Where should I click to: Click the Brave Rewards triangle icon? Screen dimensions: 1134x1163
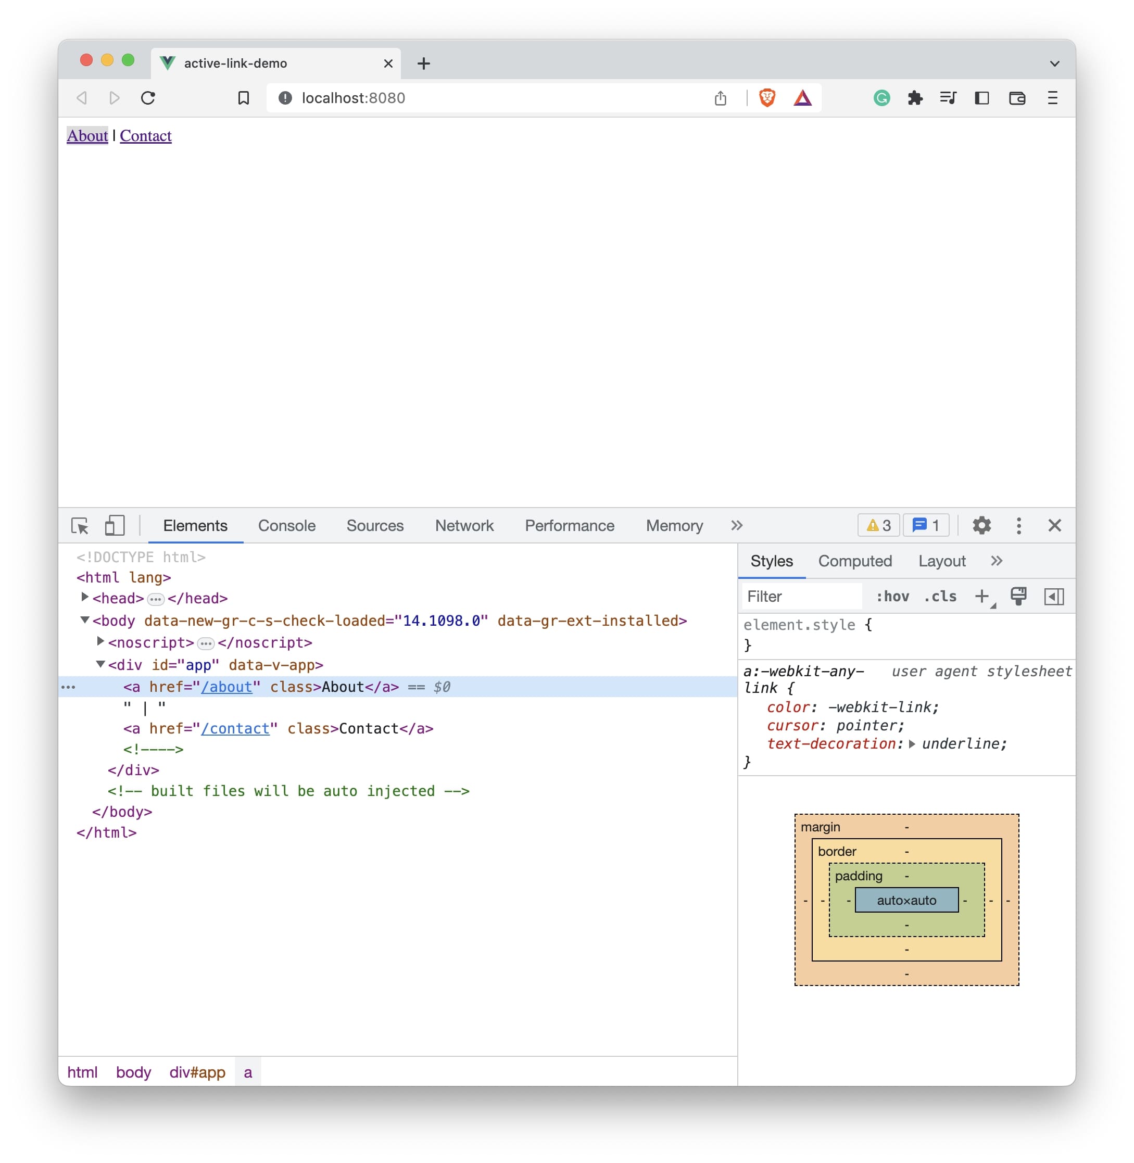803,98
